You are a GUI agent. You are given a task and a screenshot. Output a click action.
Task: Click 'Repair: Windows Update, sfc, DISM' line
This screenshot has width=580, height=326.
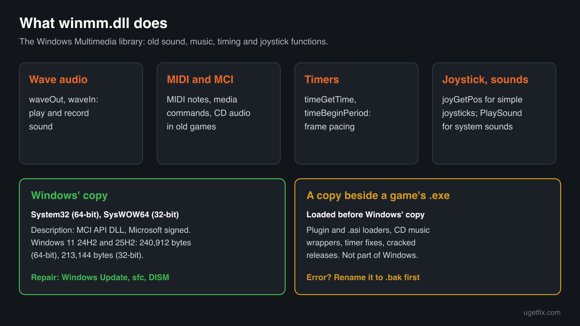[100, 277]
